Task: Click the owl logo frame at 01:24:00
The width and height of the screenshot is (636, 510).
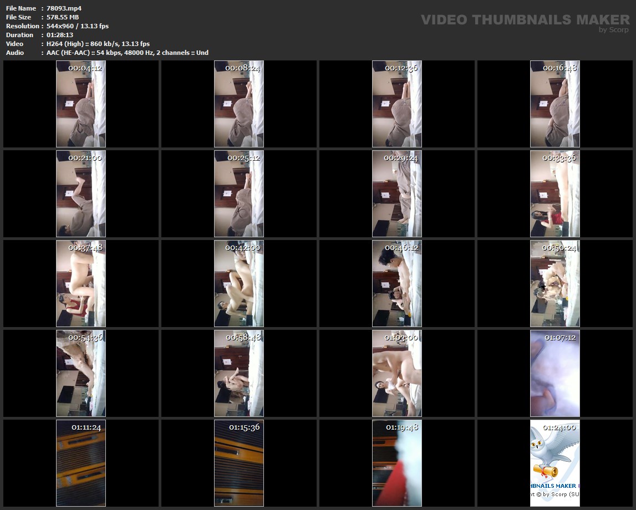Action: 555,463
